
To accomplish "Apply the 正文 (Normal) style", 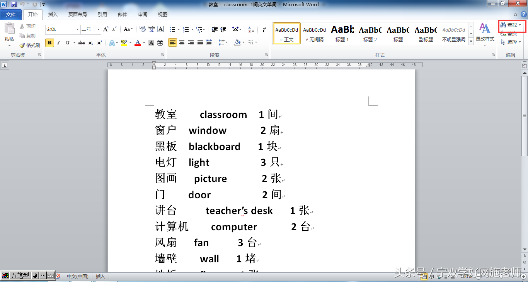I will click(x=286, y=33).
